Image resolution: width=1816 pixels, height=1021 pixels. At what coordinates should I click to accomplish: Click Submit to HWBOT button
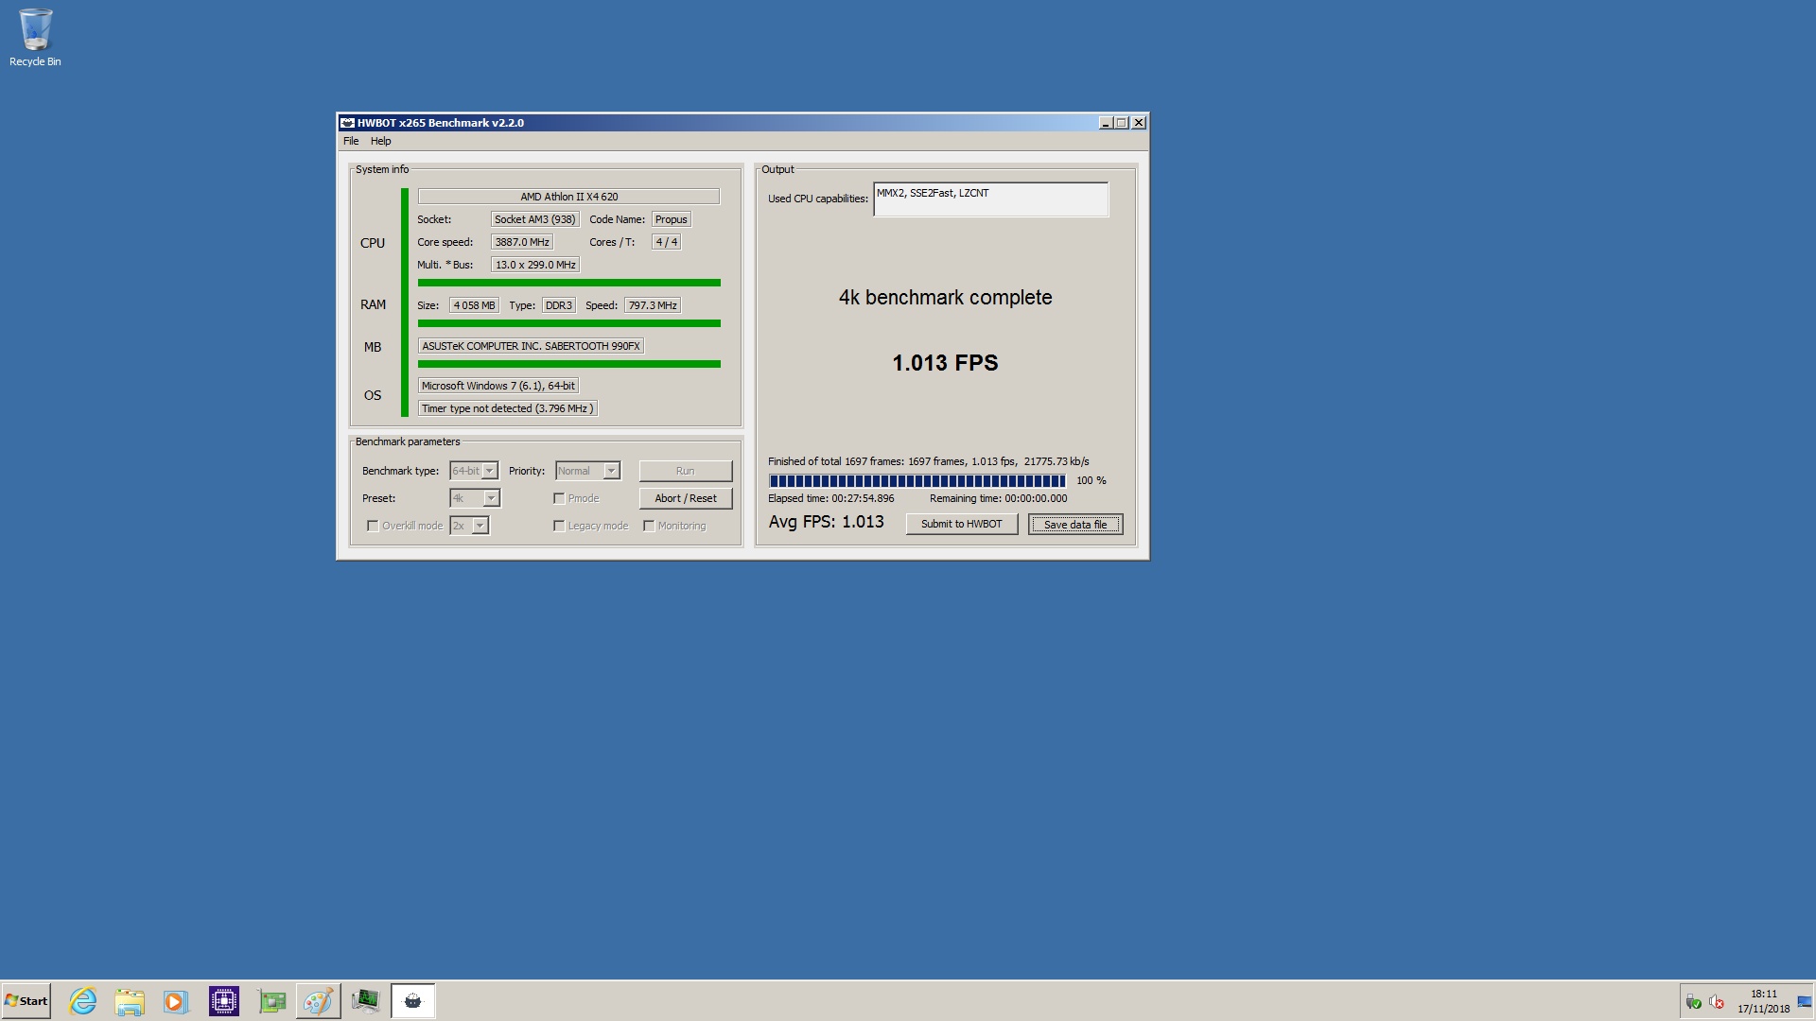962,524
